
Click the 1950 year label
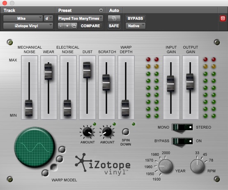(x=150, y=174)
